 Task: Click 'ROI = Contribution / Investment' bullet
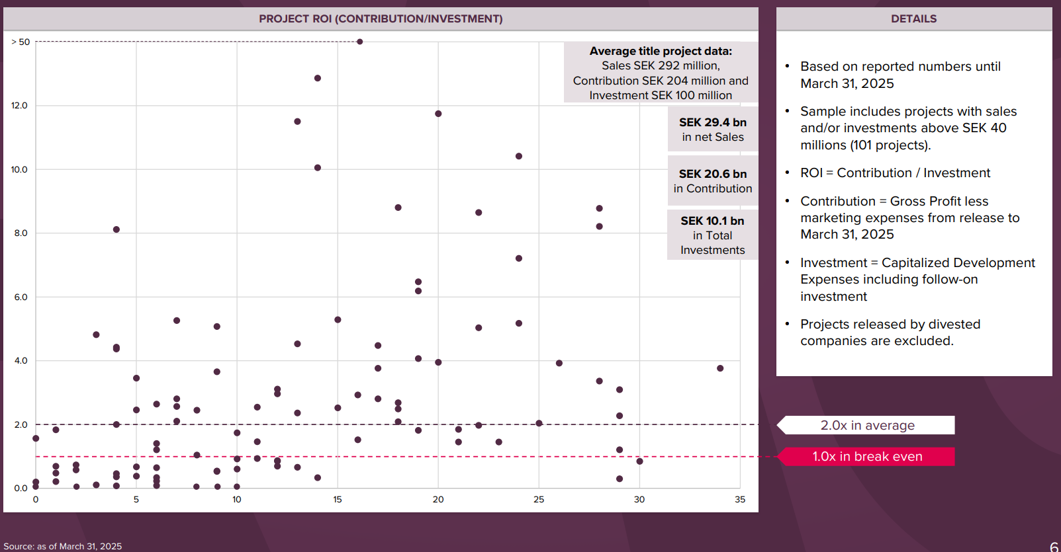[x=895, y=173]
